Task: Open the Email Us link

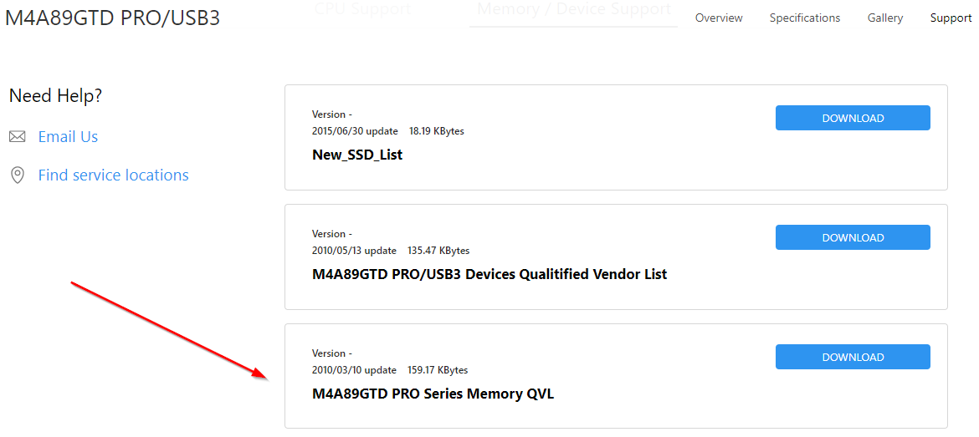Action: click(68, 136)
